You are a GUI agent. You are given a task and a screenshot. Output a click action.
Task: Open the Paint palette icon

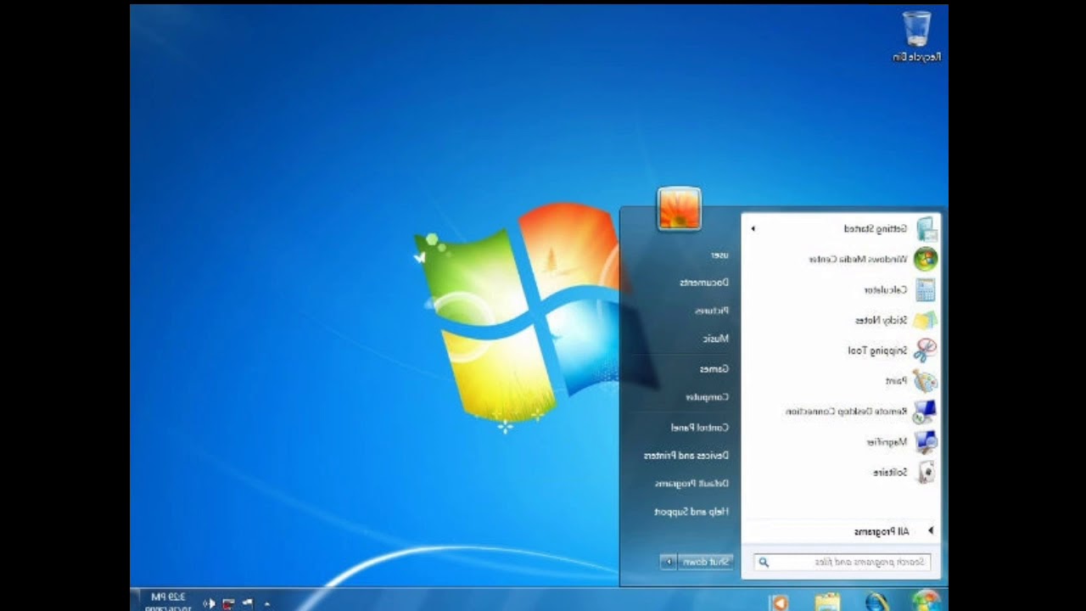(926, 381)
